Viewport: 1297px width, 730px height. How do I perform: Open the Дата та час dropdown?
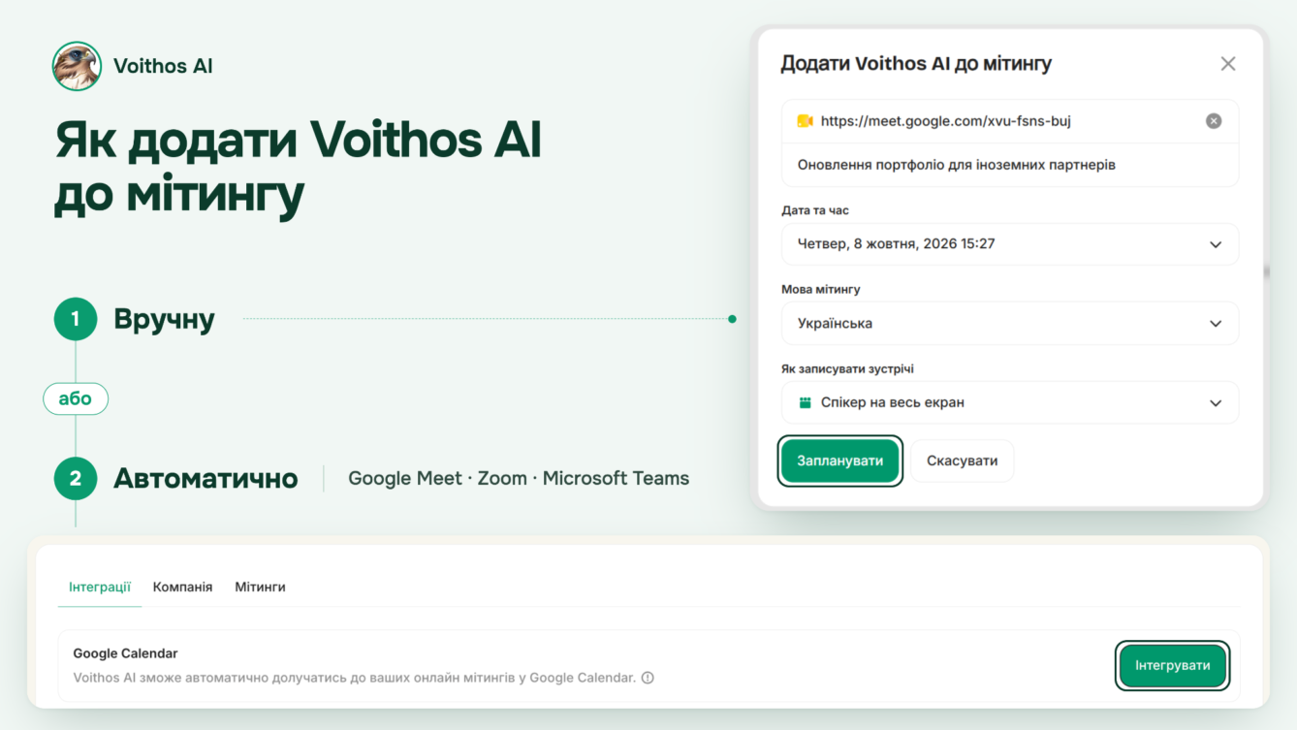[1010, 244]
